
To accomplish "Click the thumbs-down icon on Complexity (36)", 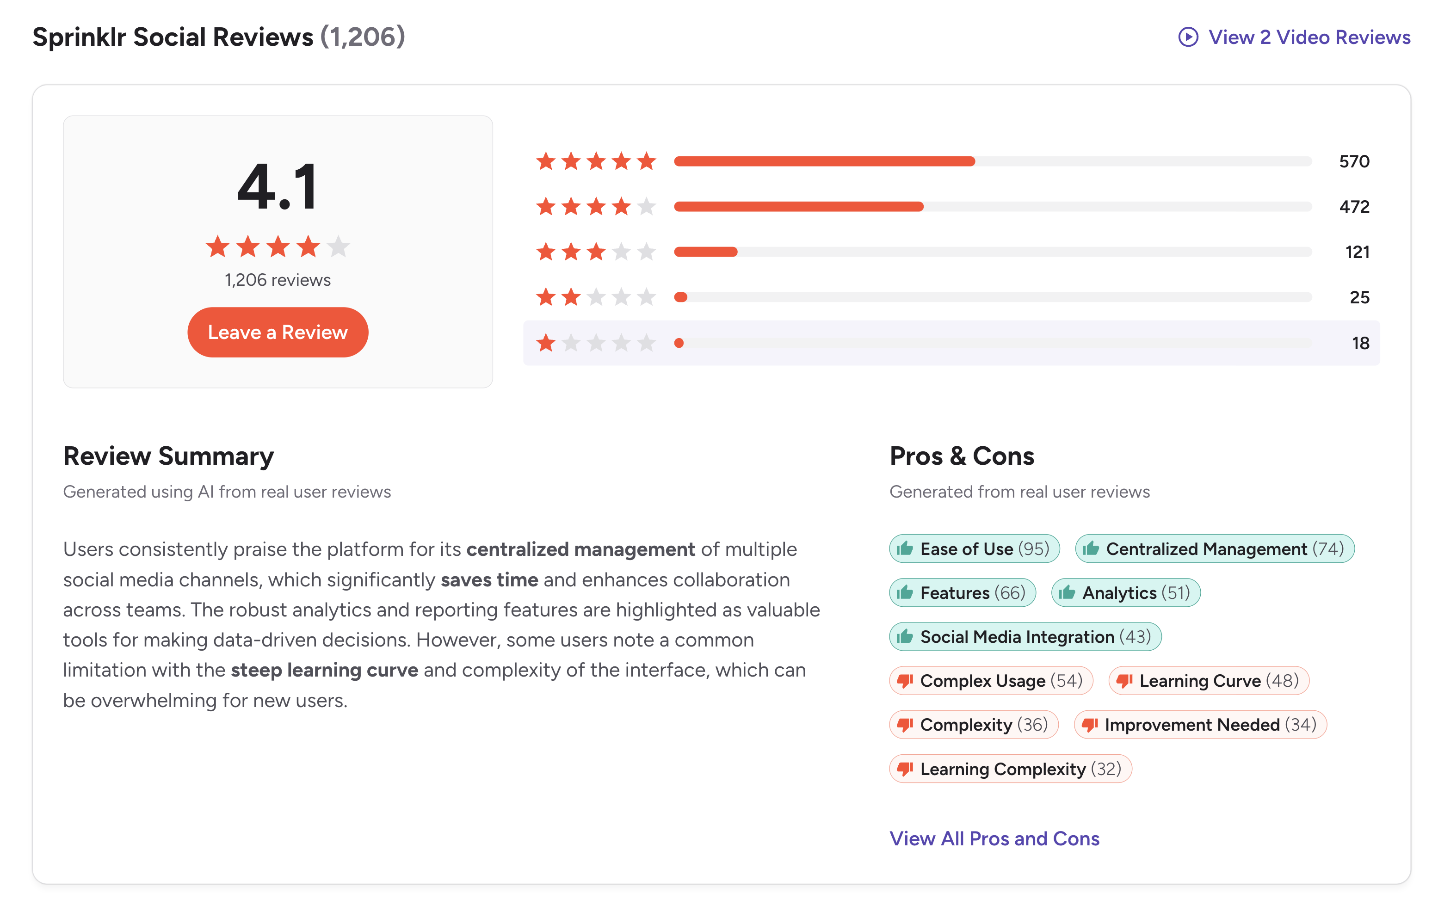I will click(905, 725).
